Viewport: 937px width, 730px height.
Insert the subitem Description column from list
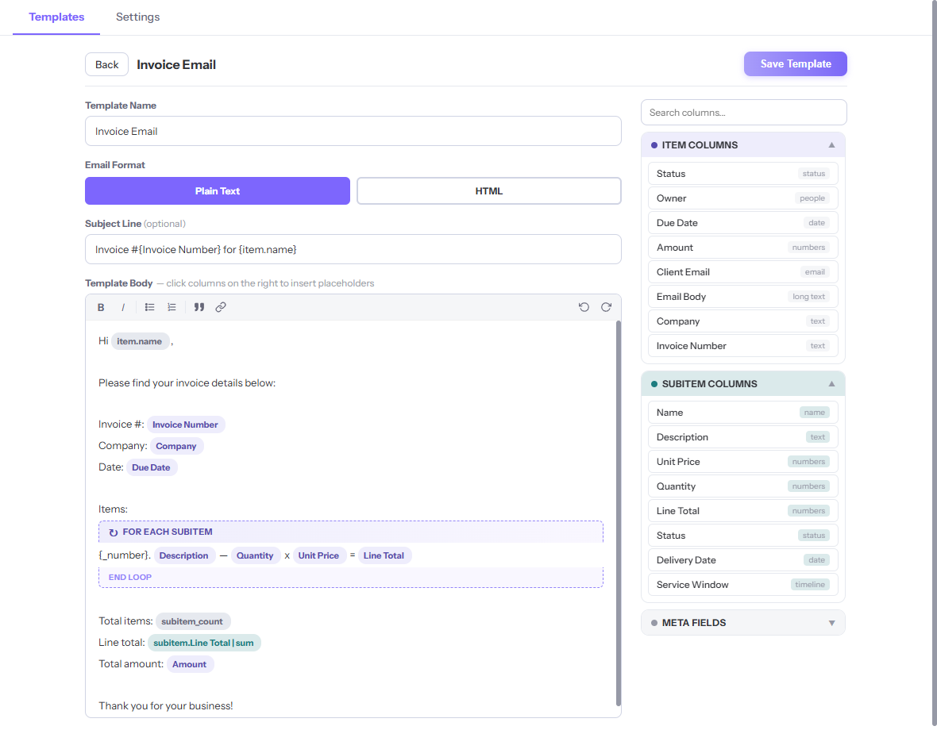pos(742,437)
